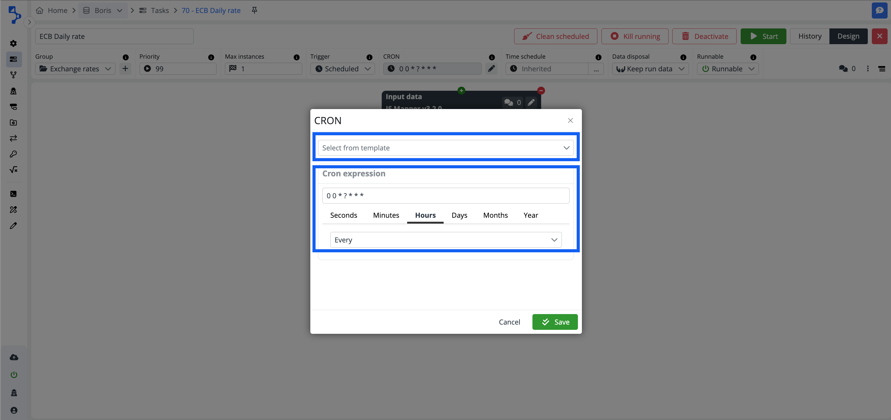Click the Cron expression text field
Viewport: 891px width, 420px height.
click(x=445, y=196)
